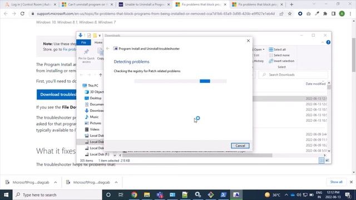Image resolution: width=356 pixels, height=200 pixels.
Task: Go back in Chrome
Action: pos(6,13)
